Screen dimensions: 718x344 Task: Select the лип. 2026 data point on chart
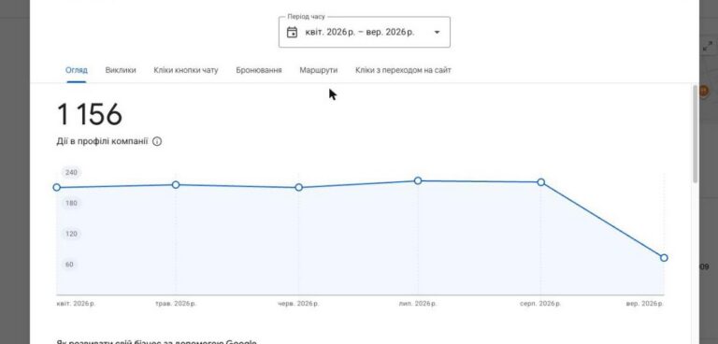pos(418,181)
